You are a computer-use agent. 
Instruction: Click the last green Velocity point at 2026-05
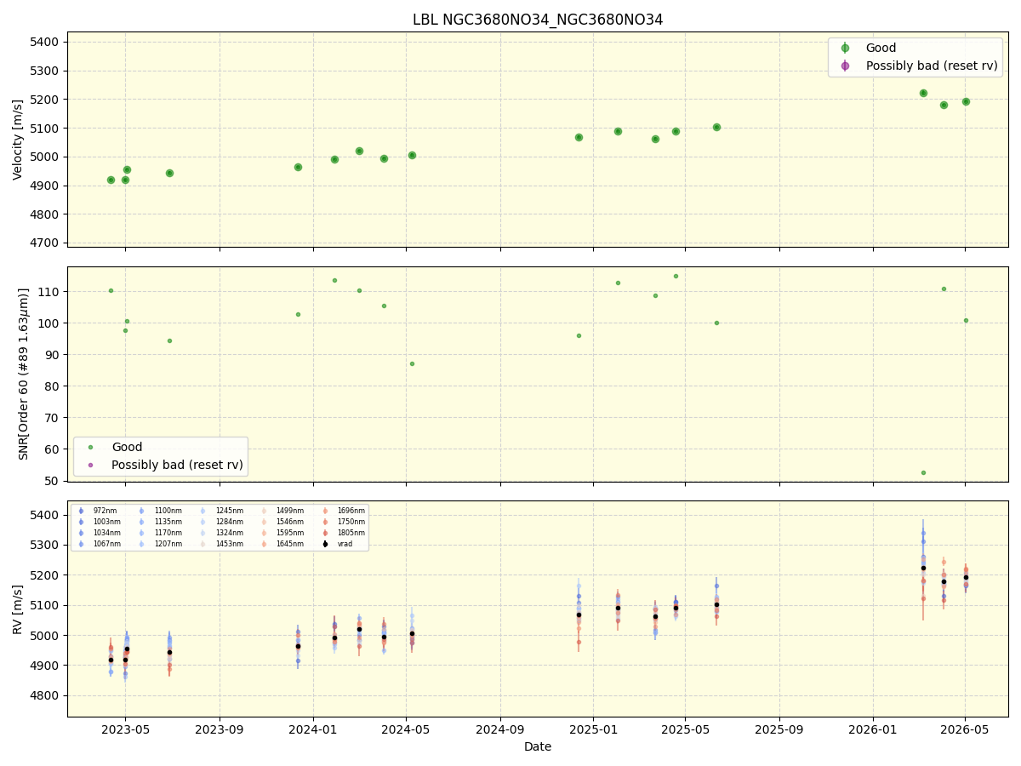tap(966, 101)
